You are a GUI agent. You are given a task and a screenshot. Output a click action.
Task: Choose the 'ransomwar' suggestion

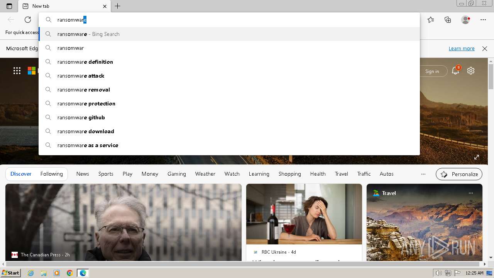[x=229, y=48]
